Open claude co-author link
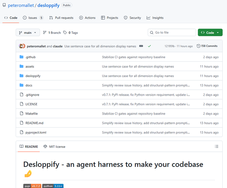 pyautogui.click(x=58, y=46)
